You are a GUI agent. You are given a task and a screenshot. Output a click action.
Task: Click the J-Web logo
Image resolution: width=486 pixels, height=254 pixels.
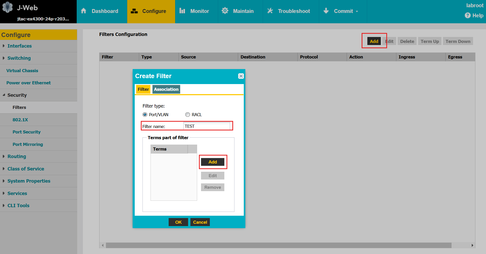8,7
